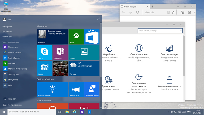
Task: Open Все приложения list
Action: point(13,105)
